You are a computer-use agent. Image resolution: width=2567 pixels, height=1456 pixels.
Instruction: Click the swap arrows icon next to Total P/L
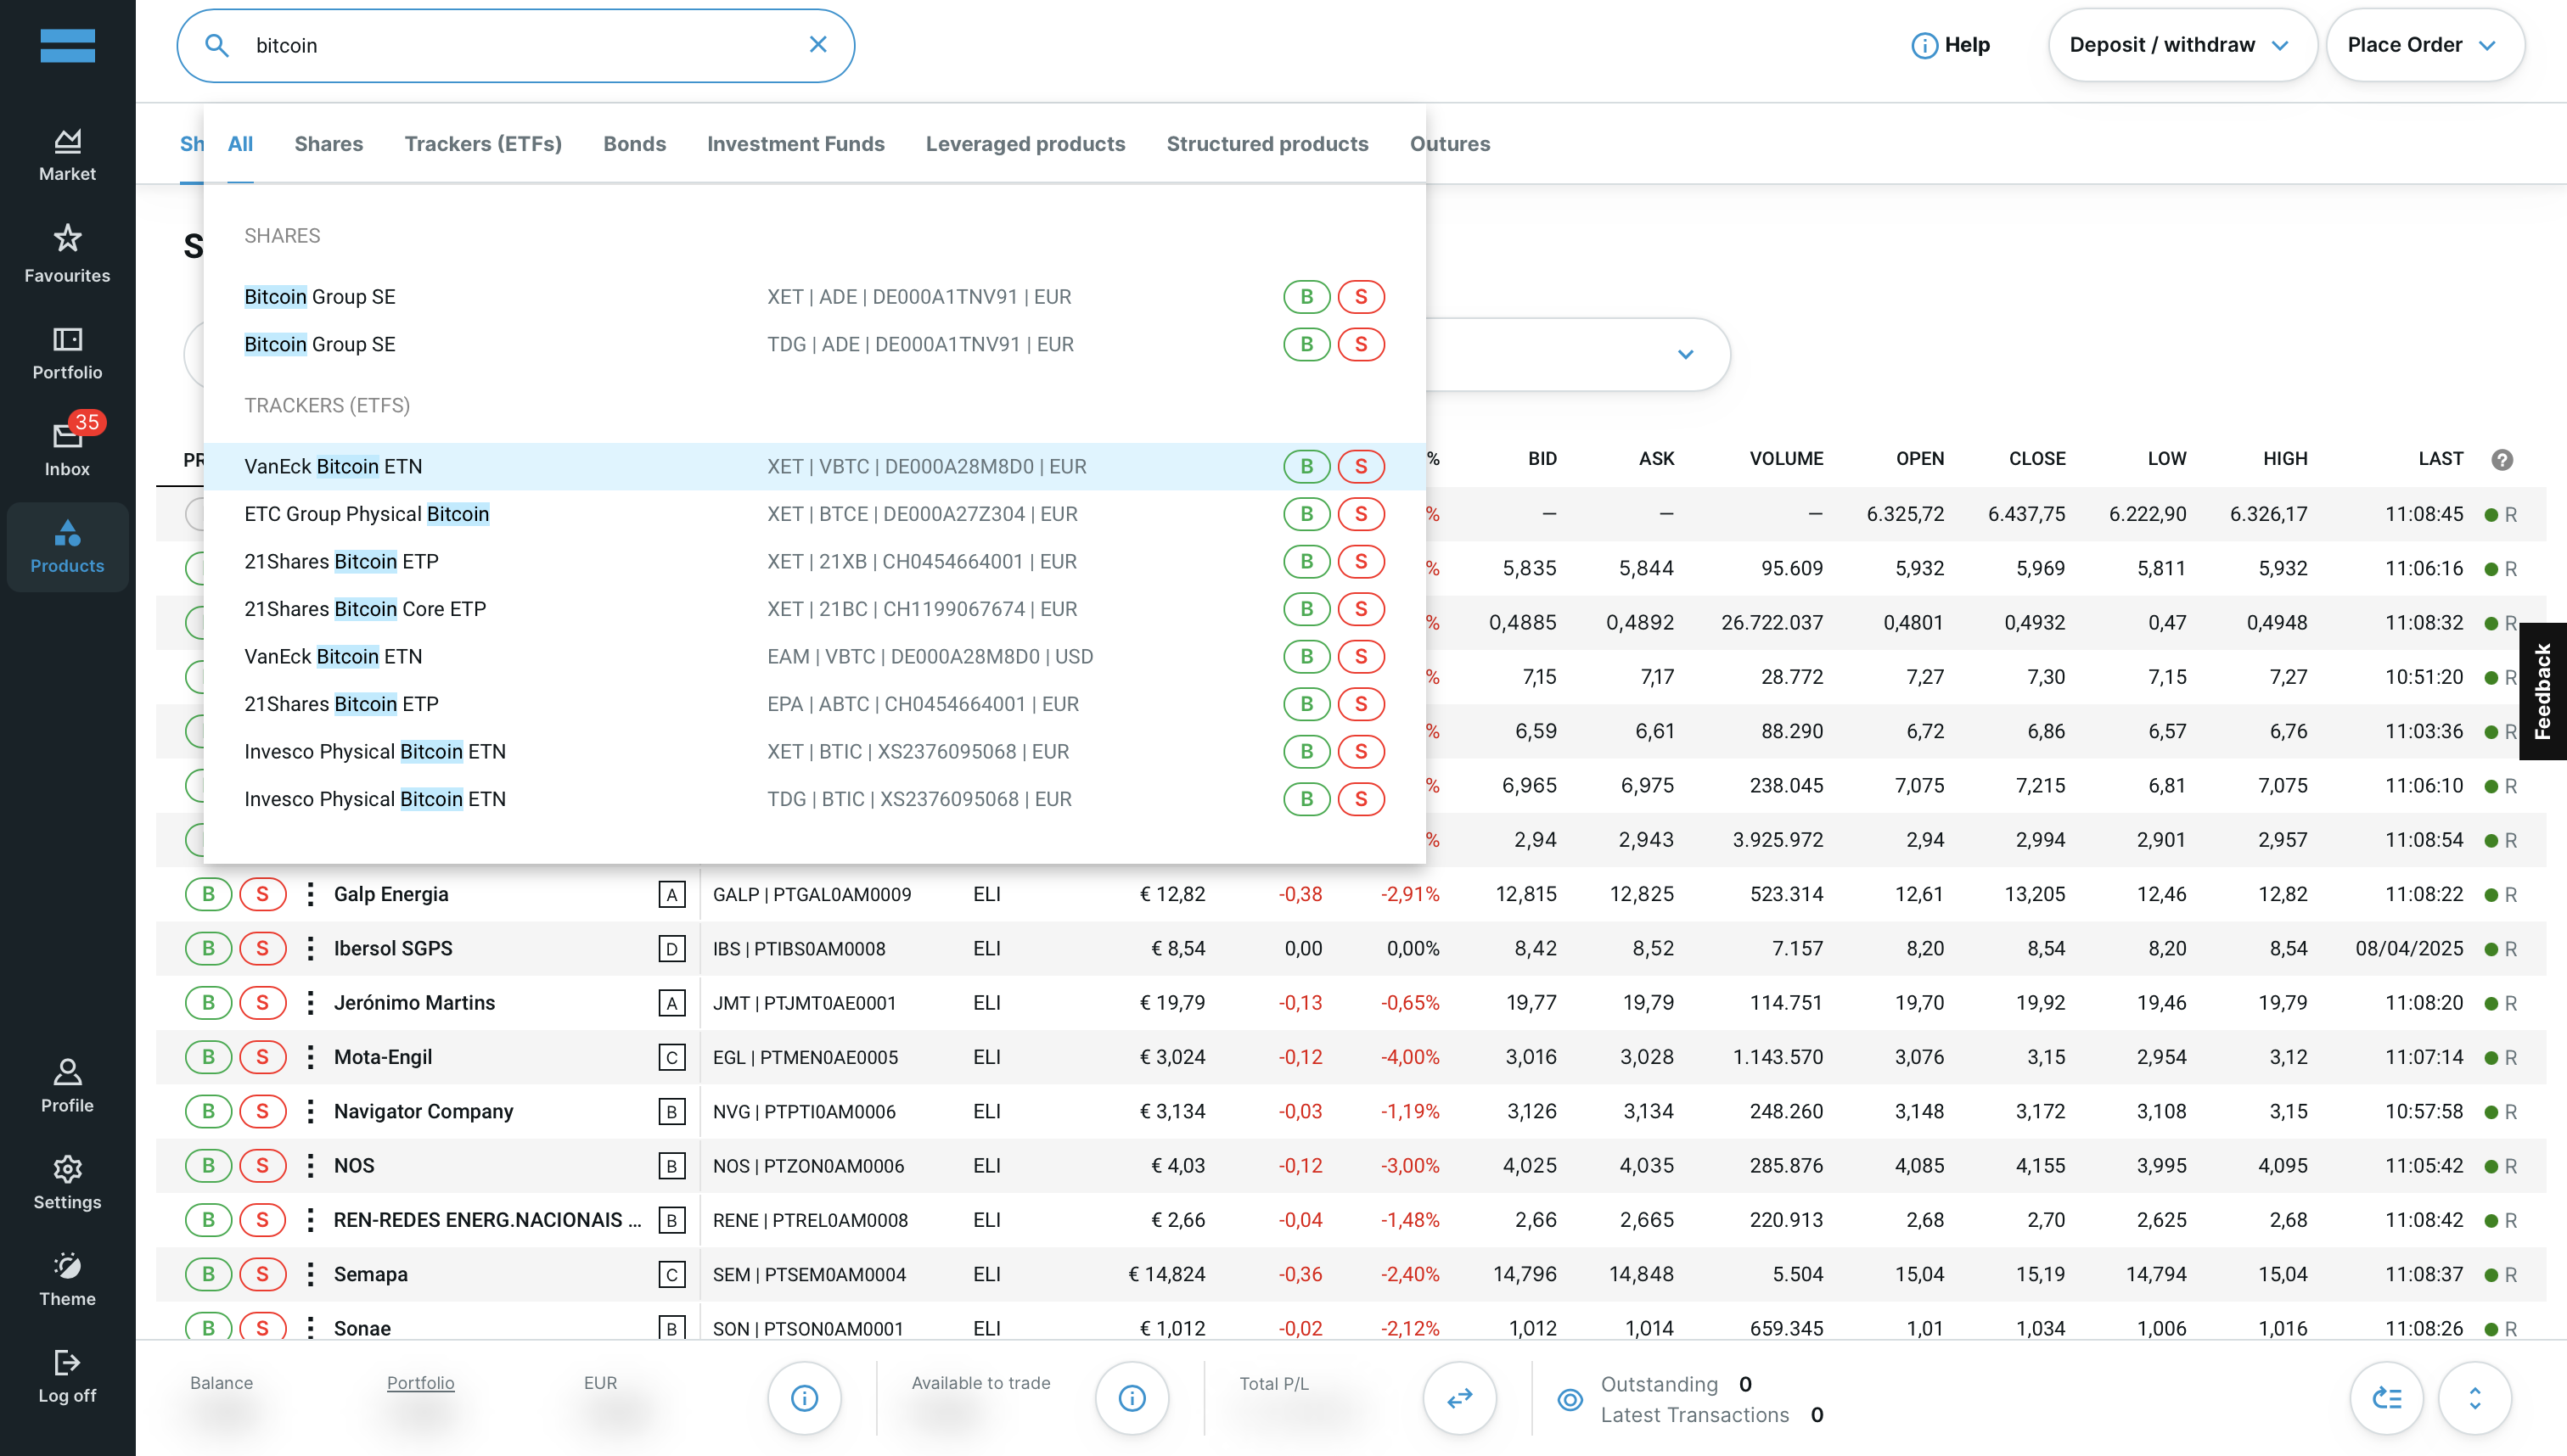coord(1458,1397)
